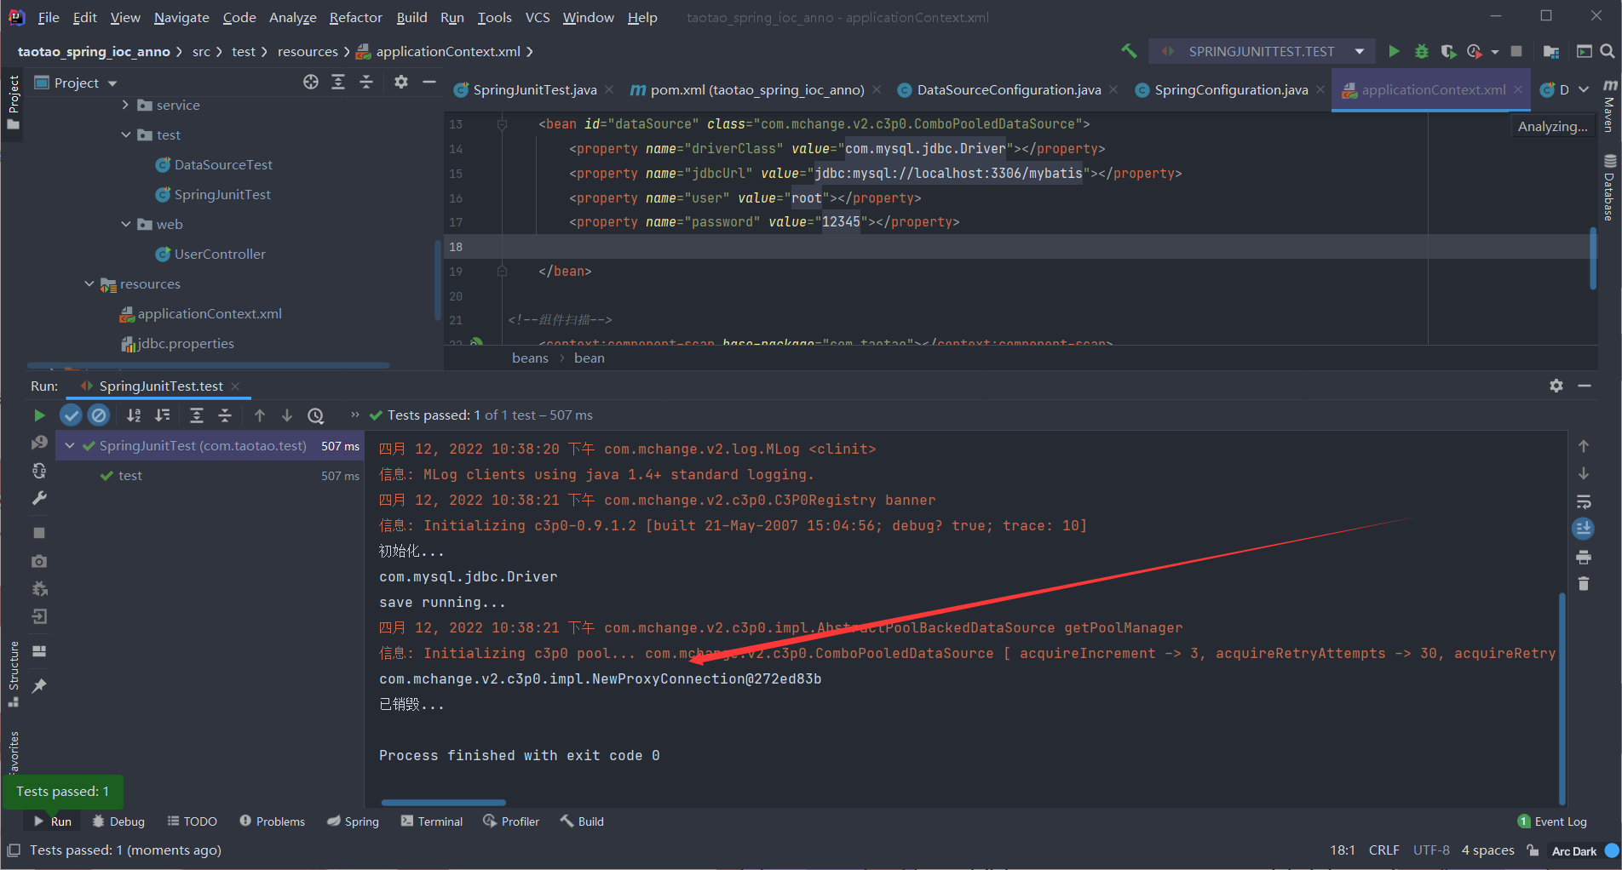Screen dimensions: 1622x870
Task: Switch to DataSourceConfiguration.java tab
Action: point(1009,89)
